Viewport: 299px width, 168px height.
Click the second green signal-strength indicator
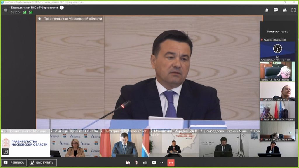31,12
